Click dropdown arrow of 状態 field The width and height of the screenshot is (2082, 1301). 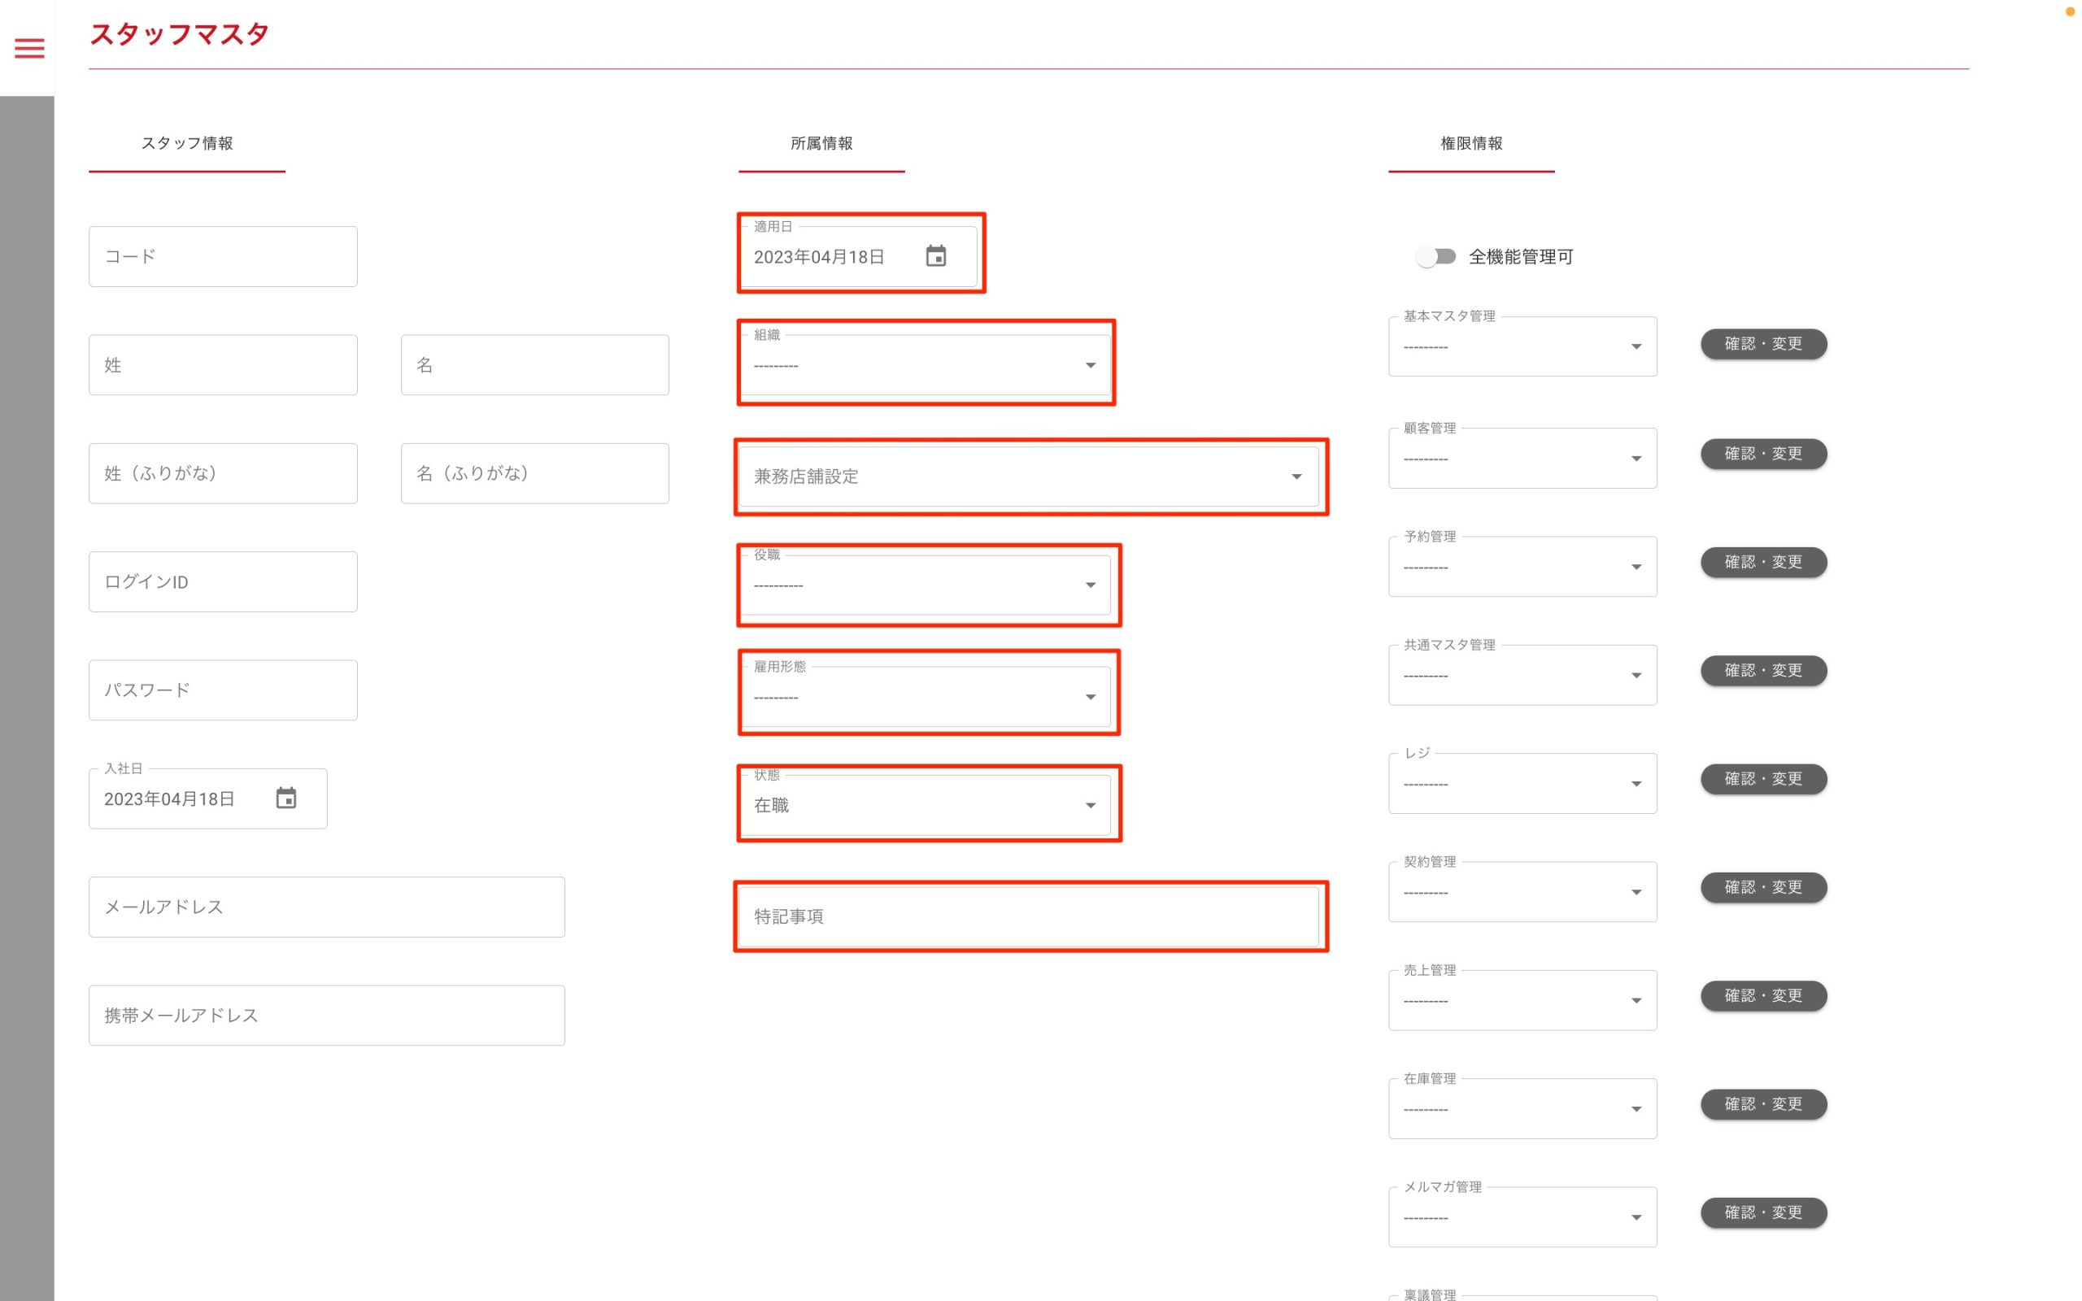click(x=1090, y=805)
